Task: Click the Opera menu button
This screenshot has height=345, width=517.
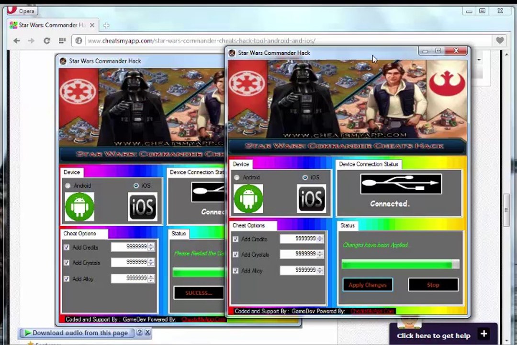Action: (22, 11)
